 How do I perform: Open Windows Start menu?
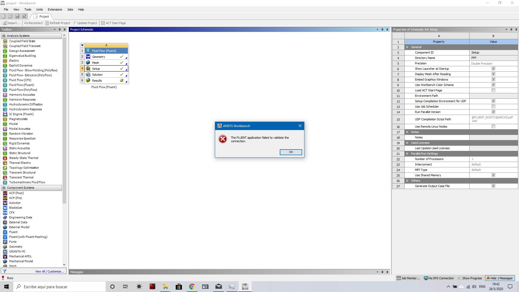pyautogui.click(x=6, y=287)
